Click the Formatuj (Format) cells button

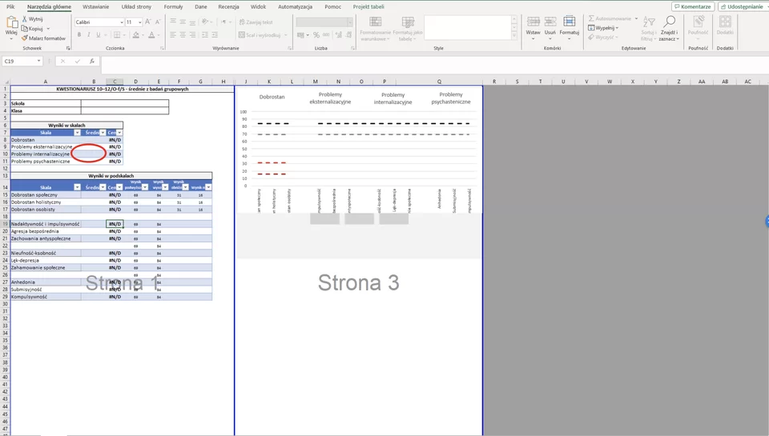pyautogui.click(x=569, y=27)
